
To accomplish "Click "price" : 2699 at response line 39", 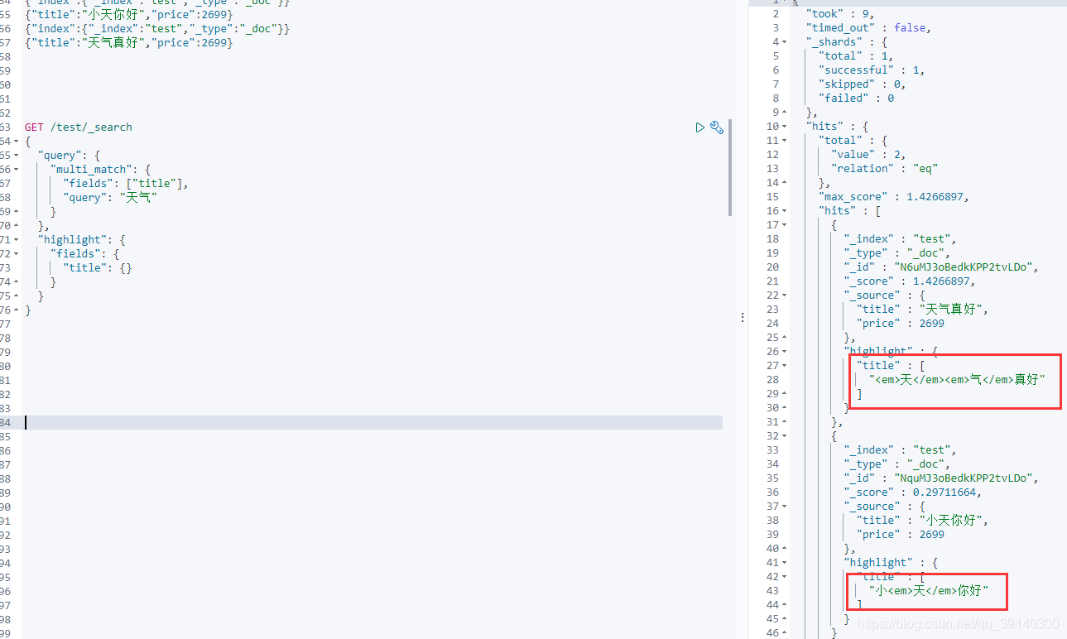I will 901,535.
